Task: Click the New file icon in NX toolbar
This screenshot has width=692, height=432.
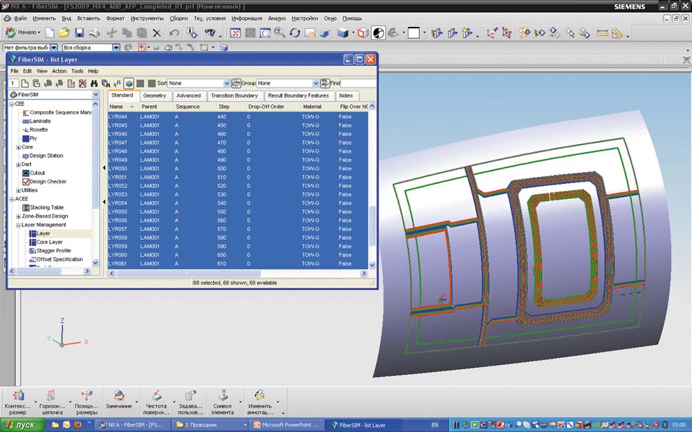Action: [50, 32]
